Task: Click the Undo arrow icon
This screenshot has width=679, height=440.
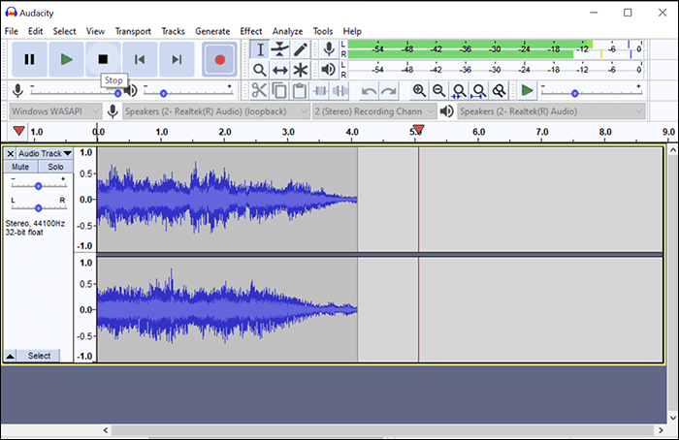Action: pyautogui.click(x=369, y=90)
